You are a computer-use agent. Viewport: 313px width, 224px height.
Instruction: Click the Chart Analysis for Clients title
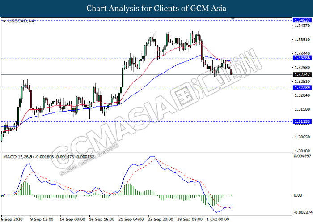click(x=156, y=9)
